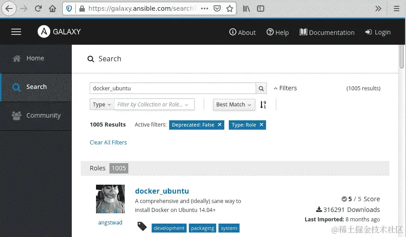
Task: Click Clear All Filters link
Action: pyautogui.click(x=108, y=143)
